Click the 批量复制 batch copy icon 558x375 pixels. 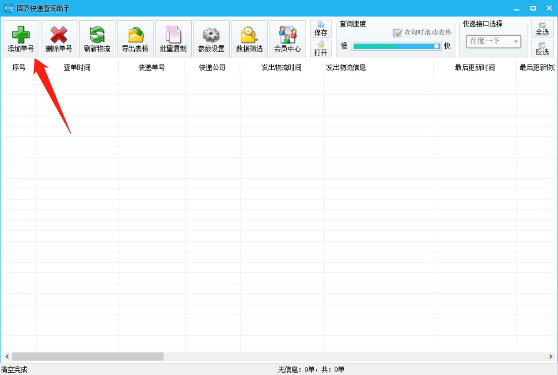coord(173,39)
